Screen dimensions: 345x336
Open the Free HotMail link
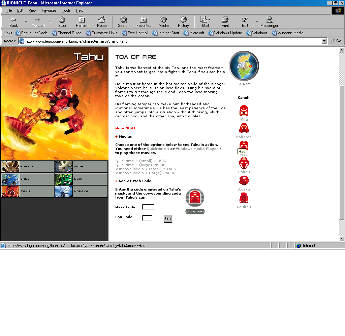[x=135, y=33]
